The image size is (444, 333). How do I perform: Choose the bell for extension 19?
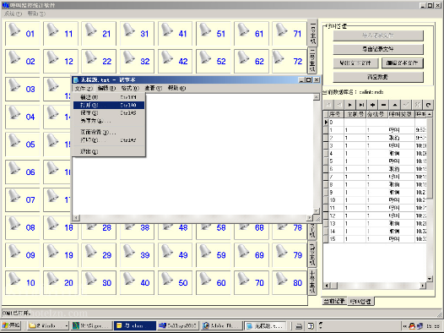tap(52, 251)
